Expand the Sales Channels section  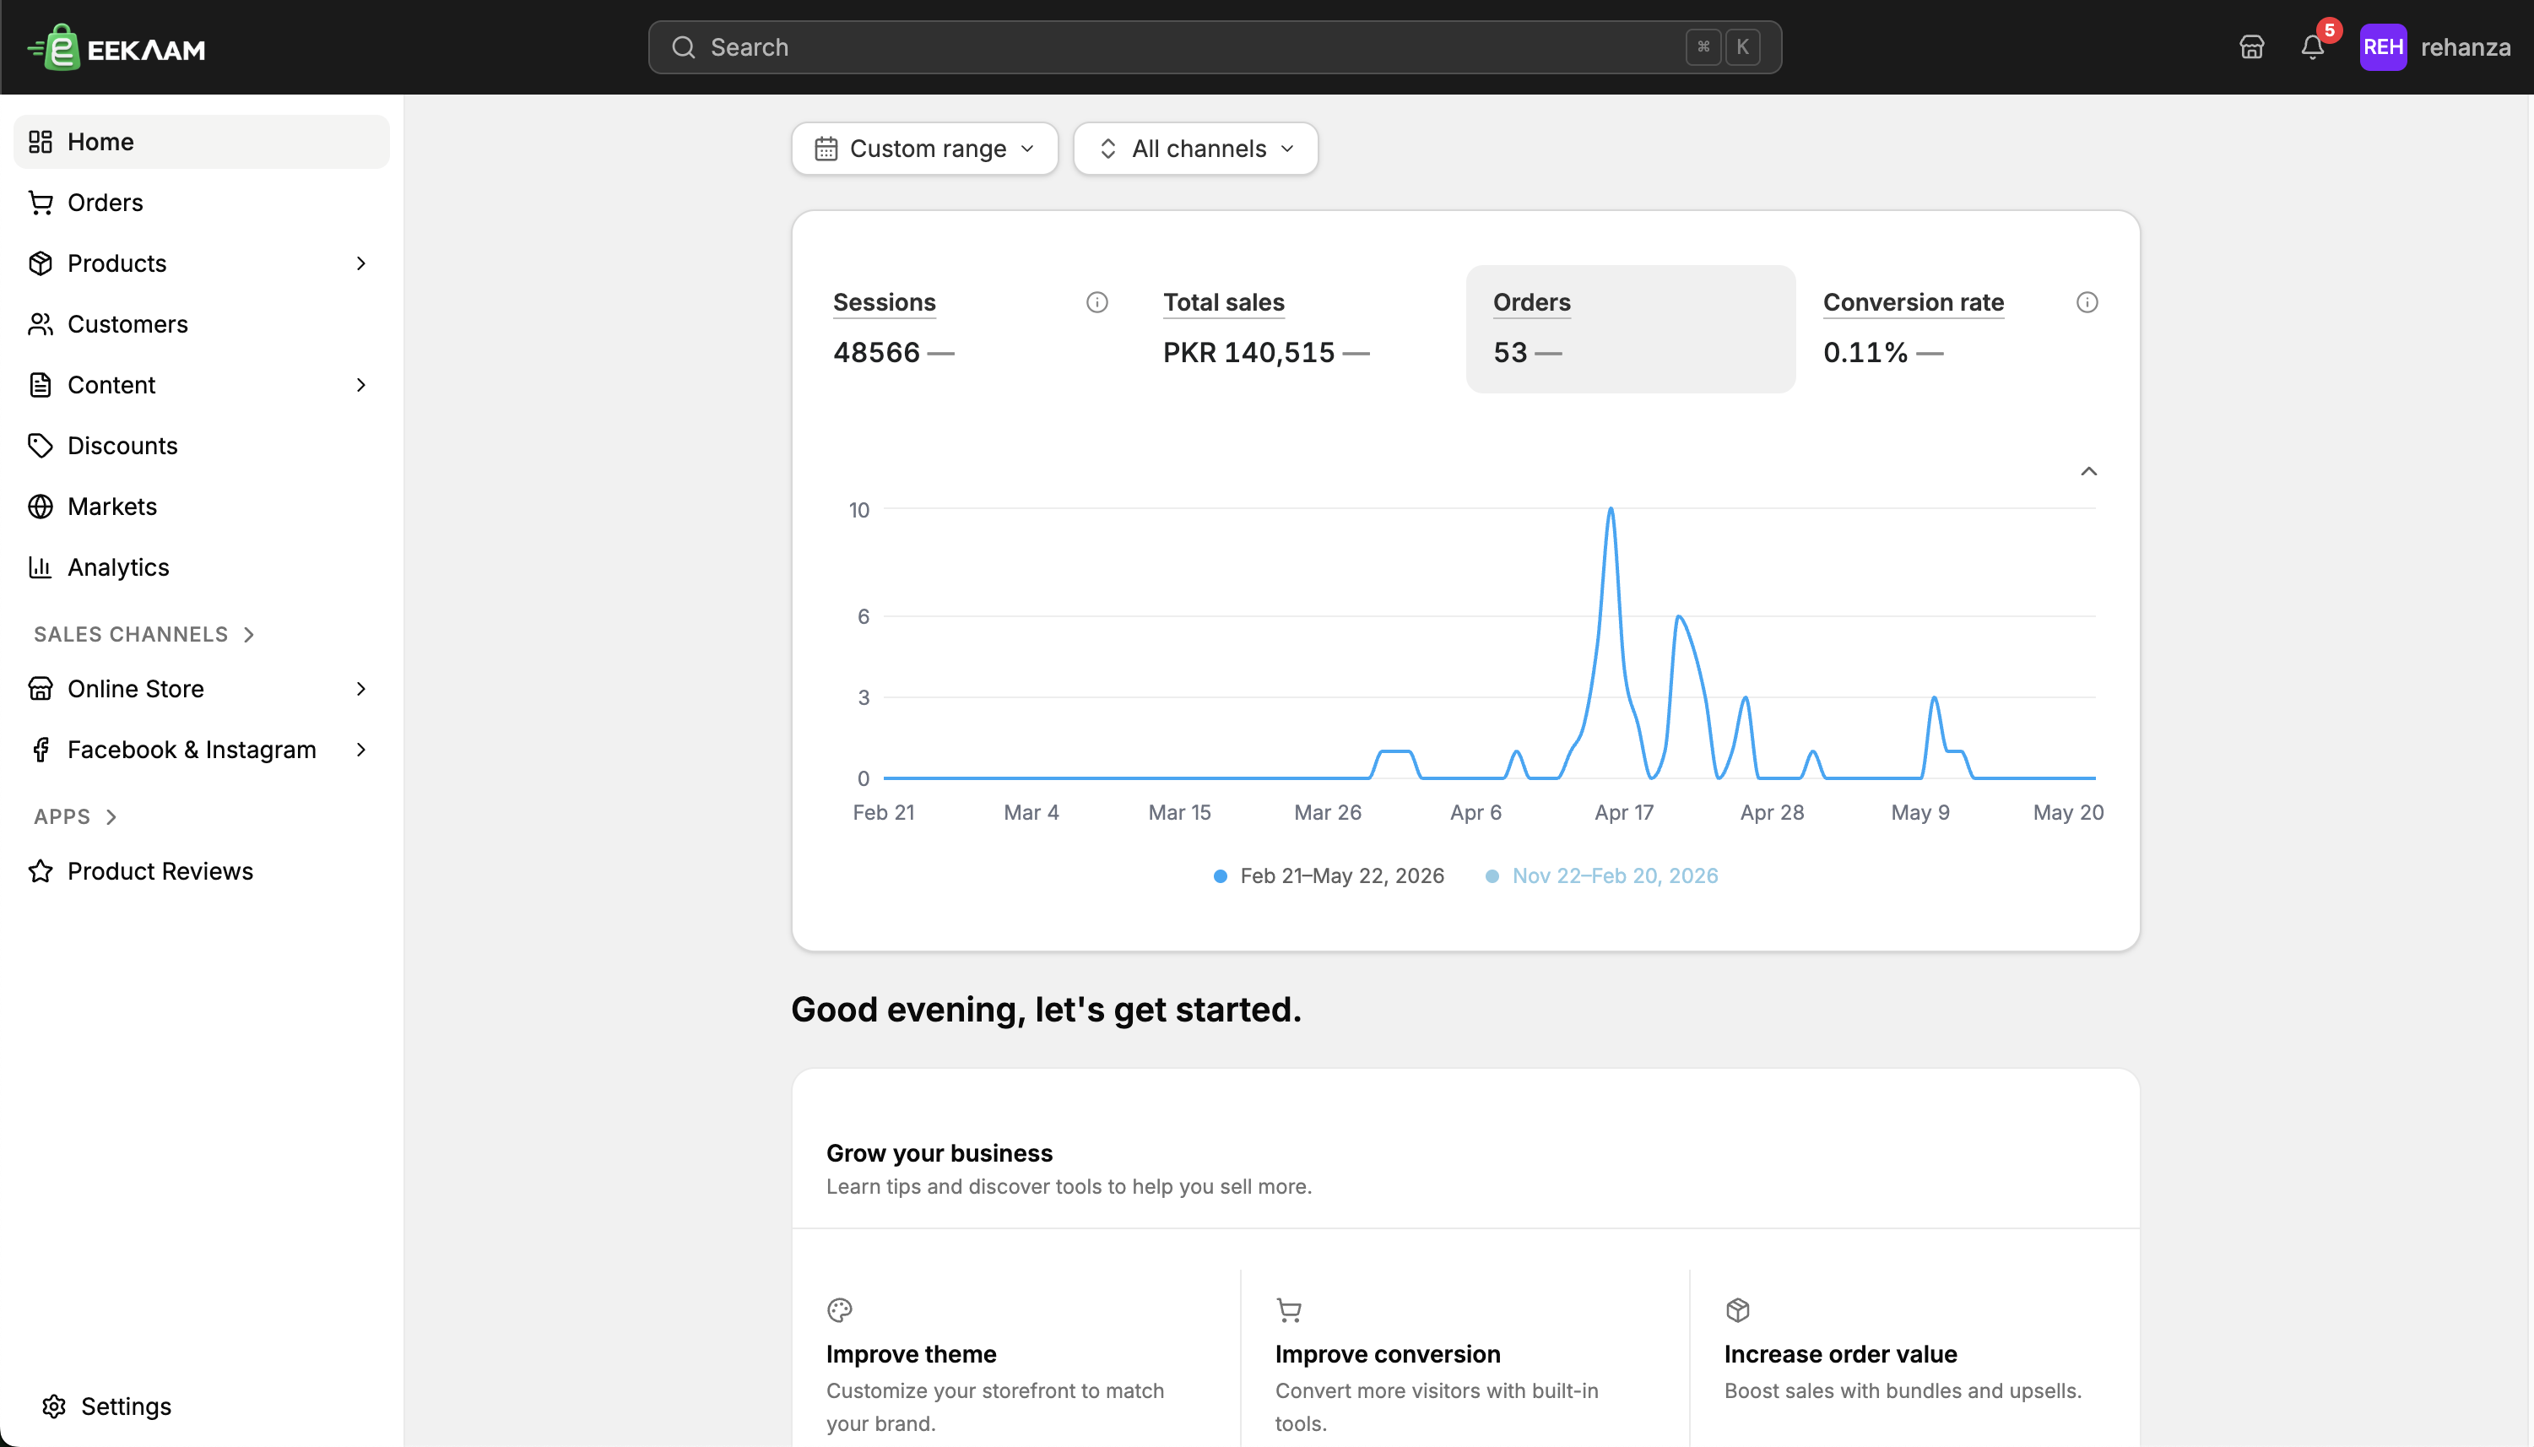[x=145, y=634]
